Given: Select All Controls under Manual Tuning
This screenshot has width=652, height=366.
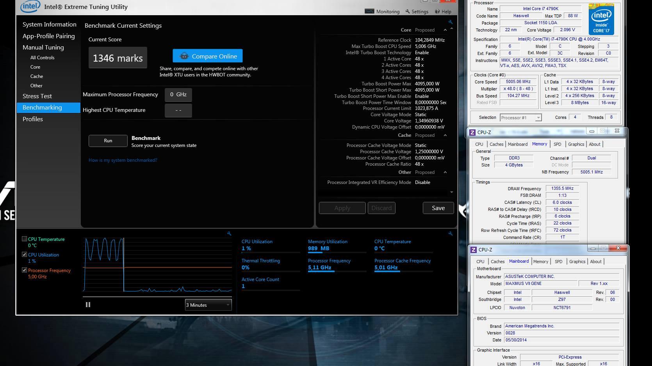Looking at the screenshot, I should point(42,57).
